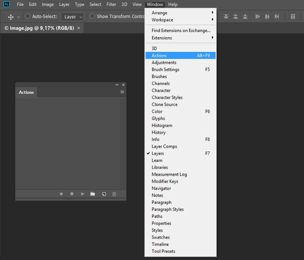Viewport: 304px width, 260px height.
Task: Collapse the Actions panel to icons
Action: tap(117, 85)
